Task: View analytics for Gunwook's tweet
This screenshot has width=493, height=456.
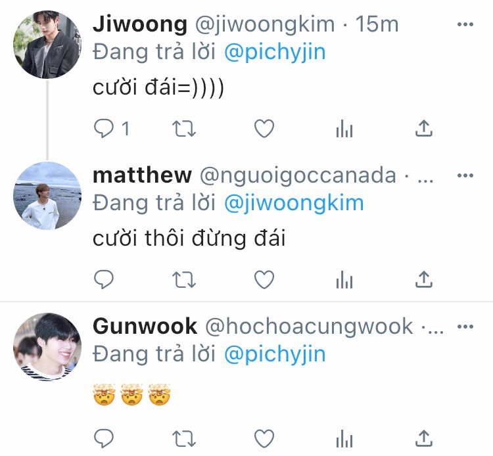Action: 344,439
